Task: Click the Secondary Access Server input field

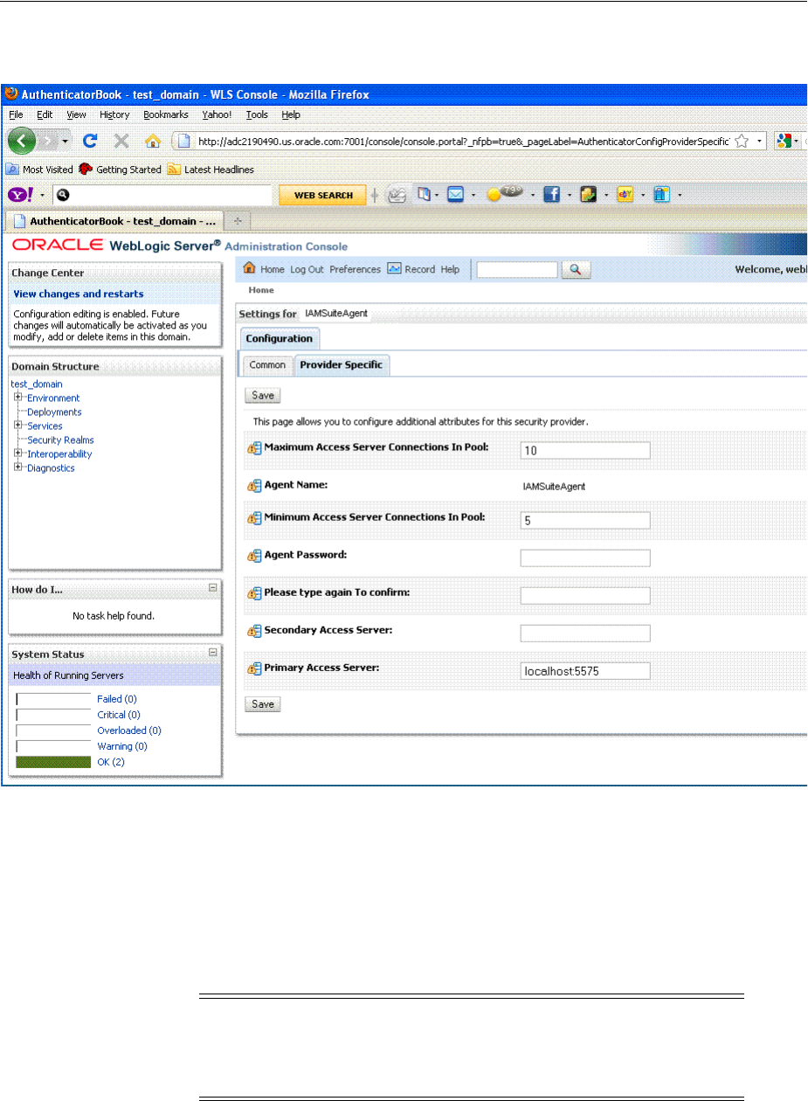Action: [585, 634]
